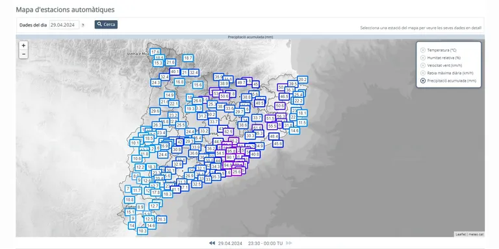The height and width of the screenshot is (249, 499).
Task: Choose the 10.6 station marker
Action: point(137,158)
